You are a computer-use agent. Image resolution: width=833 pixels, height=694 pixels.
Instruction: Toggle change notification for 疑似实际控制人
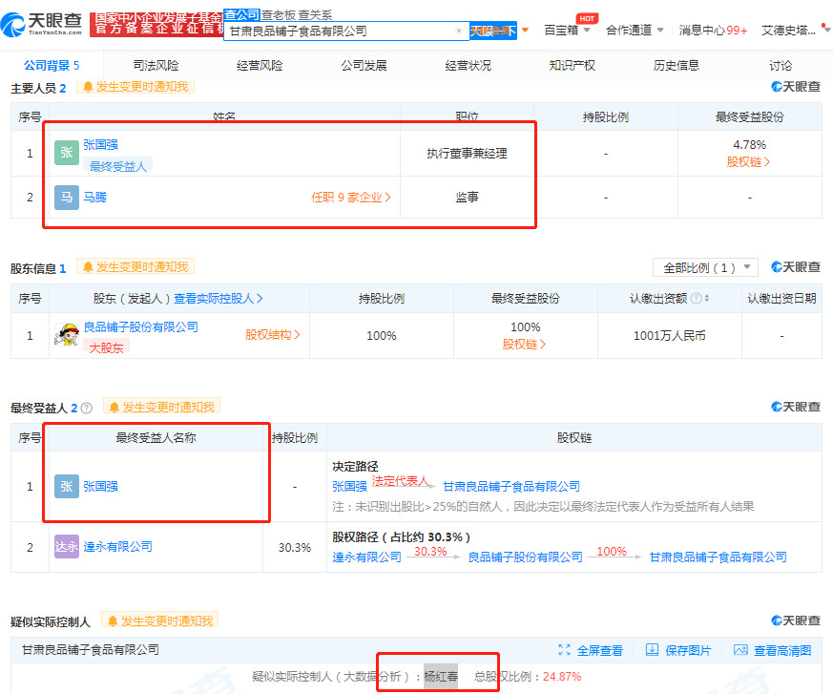[x=158, y=621]
